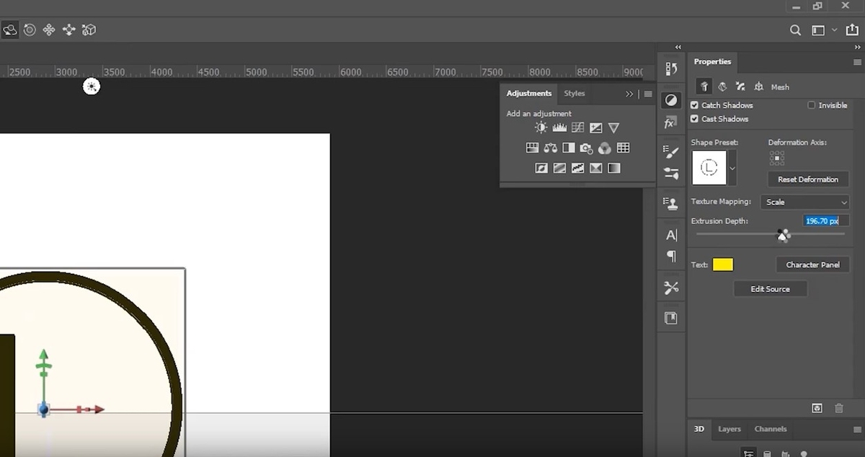This screenshot has width=865, height=457.
Task: Click the Deformation Axis grid selector
Action: (x=776, y=157)
